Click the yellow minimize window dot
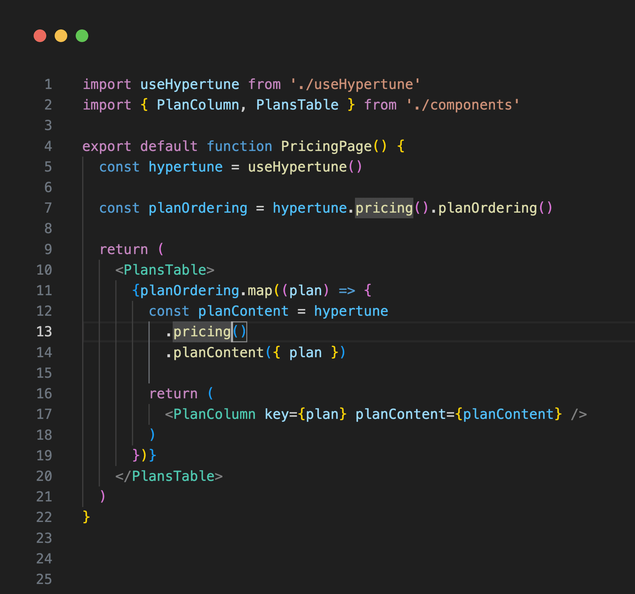 tap(61, 36)
